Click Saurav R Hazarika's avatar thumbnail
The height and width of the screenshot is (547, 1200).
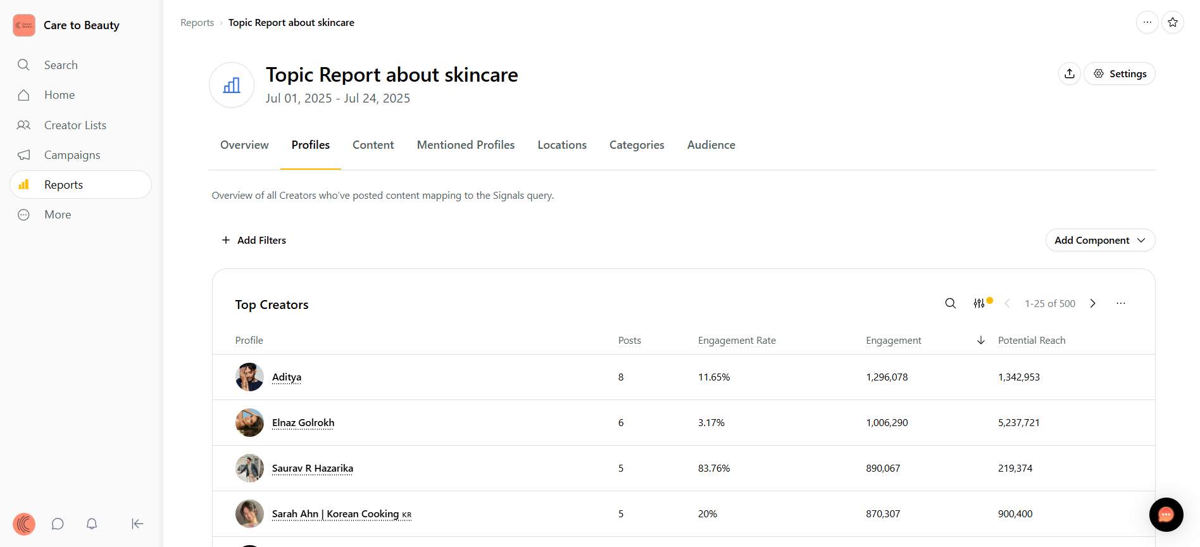[249, 468]
